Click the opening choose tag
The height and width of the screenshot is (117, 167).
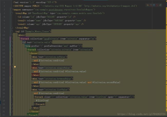tap(34, 53)
